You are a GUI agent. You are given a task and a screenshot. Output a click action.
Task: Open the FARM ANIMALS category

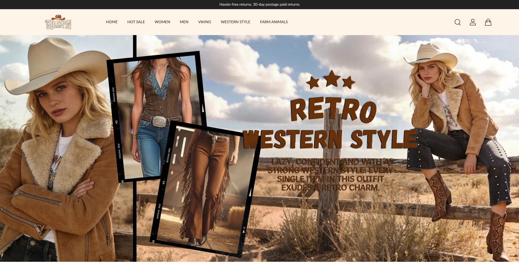coord(274,22)
